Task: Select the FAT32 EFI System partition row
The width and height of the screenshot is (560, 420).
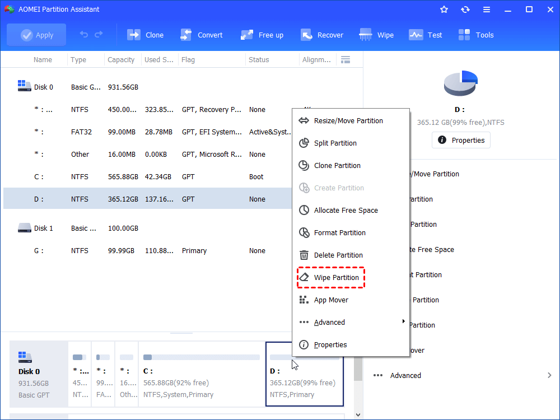Action: click(x=146, y=132)
